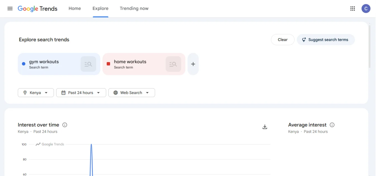Click the sparkle icon in Suggest search terms
Image resolution: width=376 pixels, height=176 pixels.
tap(304, 40)
